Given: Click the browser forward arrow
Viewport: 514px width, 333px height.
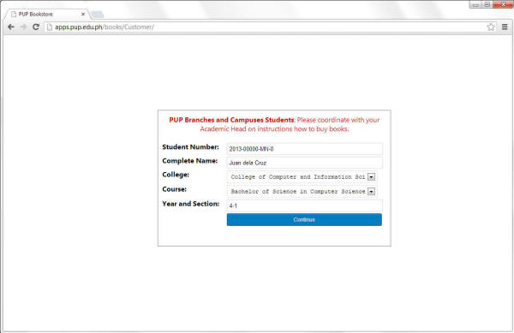Looking at the screenshot, I should click(x=23, y=27).
